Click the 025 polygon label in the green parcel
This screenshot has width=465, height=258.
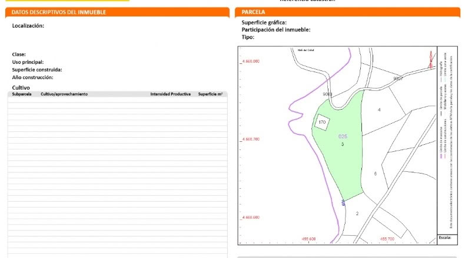343,137
